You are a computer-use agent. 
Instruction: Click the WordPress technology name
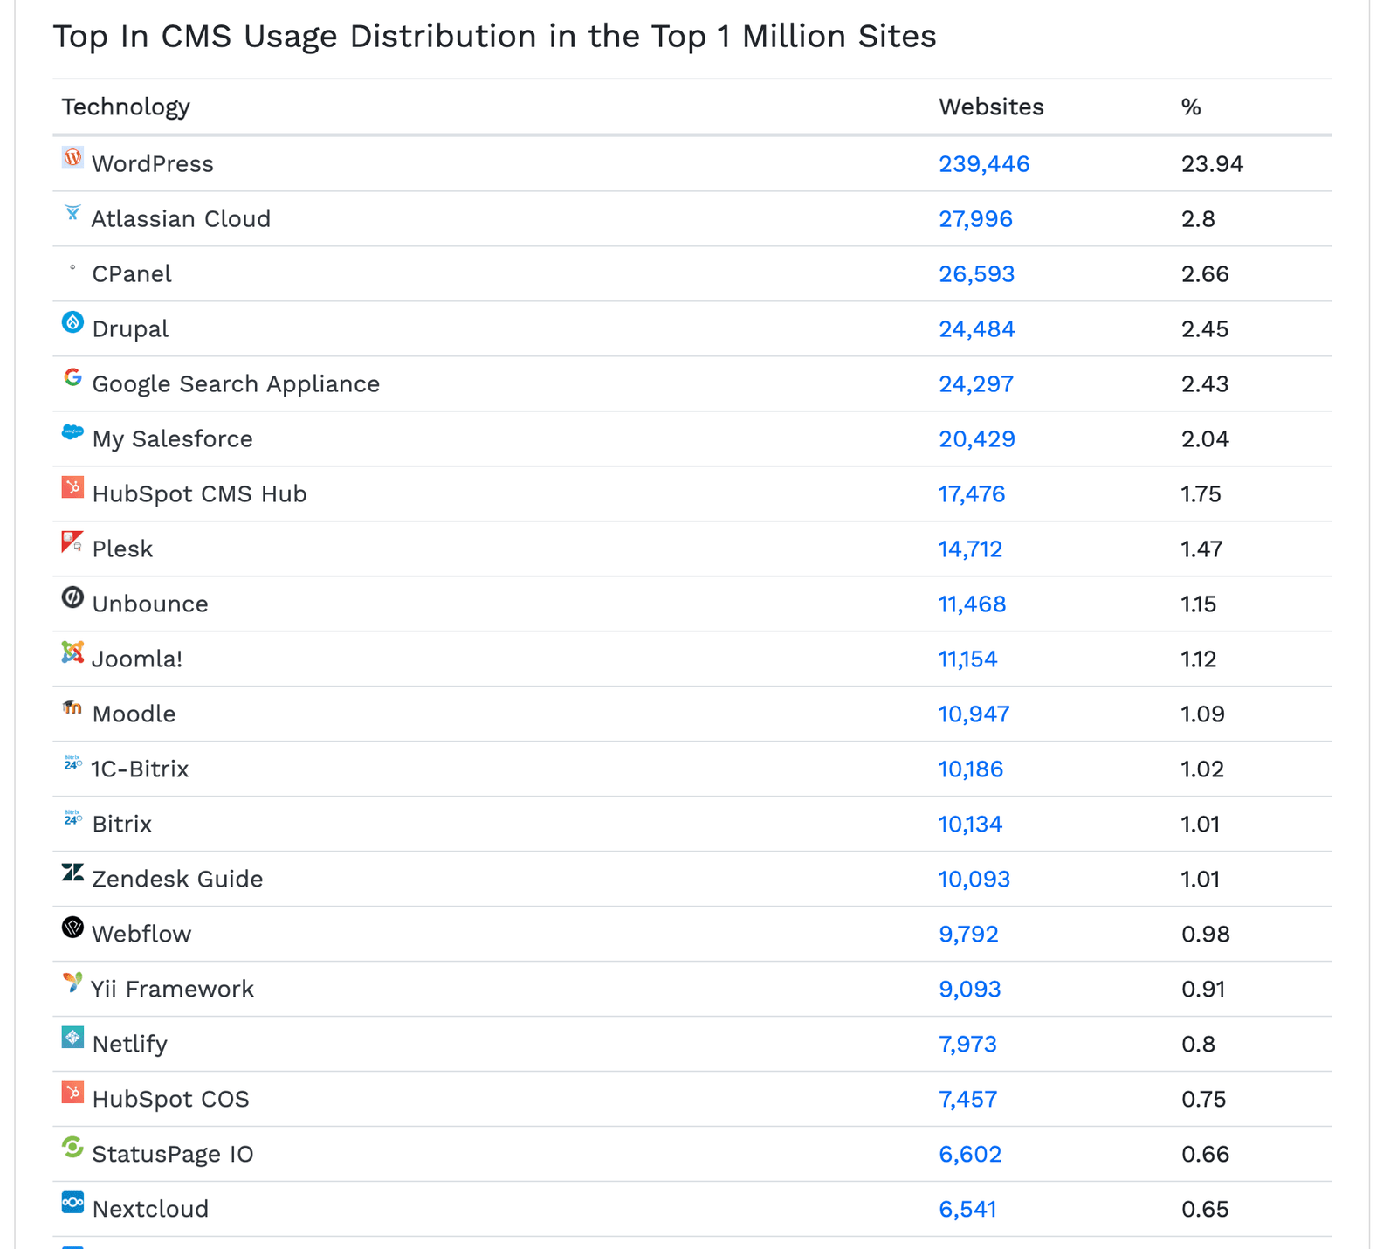point(153,164)
